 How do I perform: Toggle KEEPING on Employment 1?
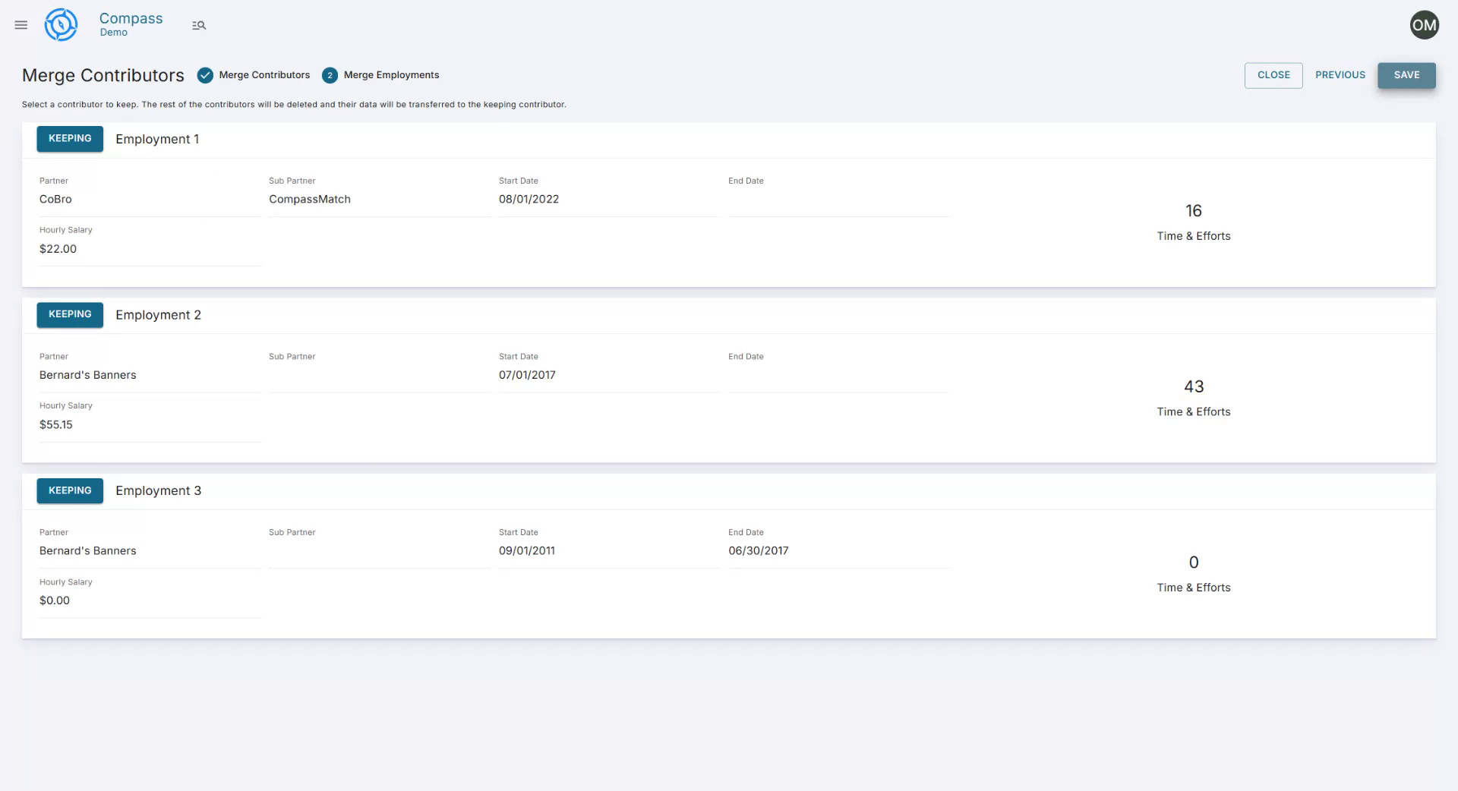[69, 139]
